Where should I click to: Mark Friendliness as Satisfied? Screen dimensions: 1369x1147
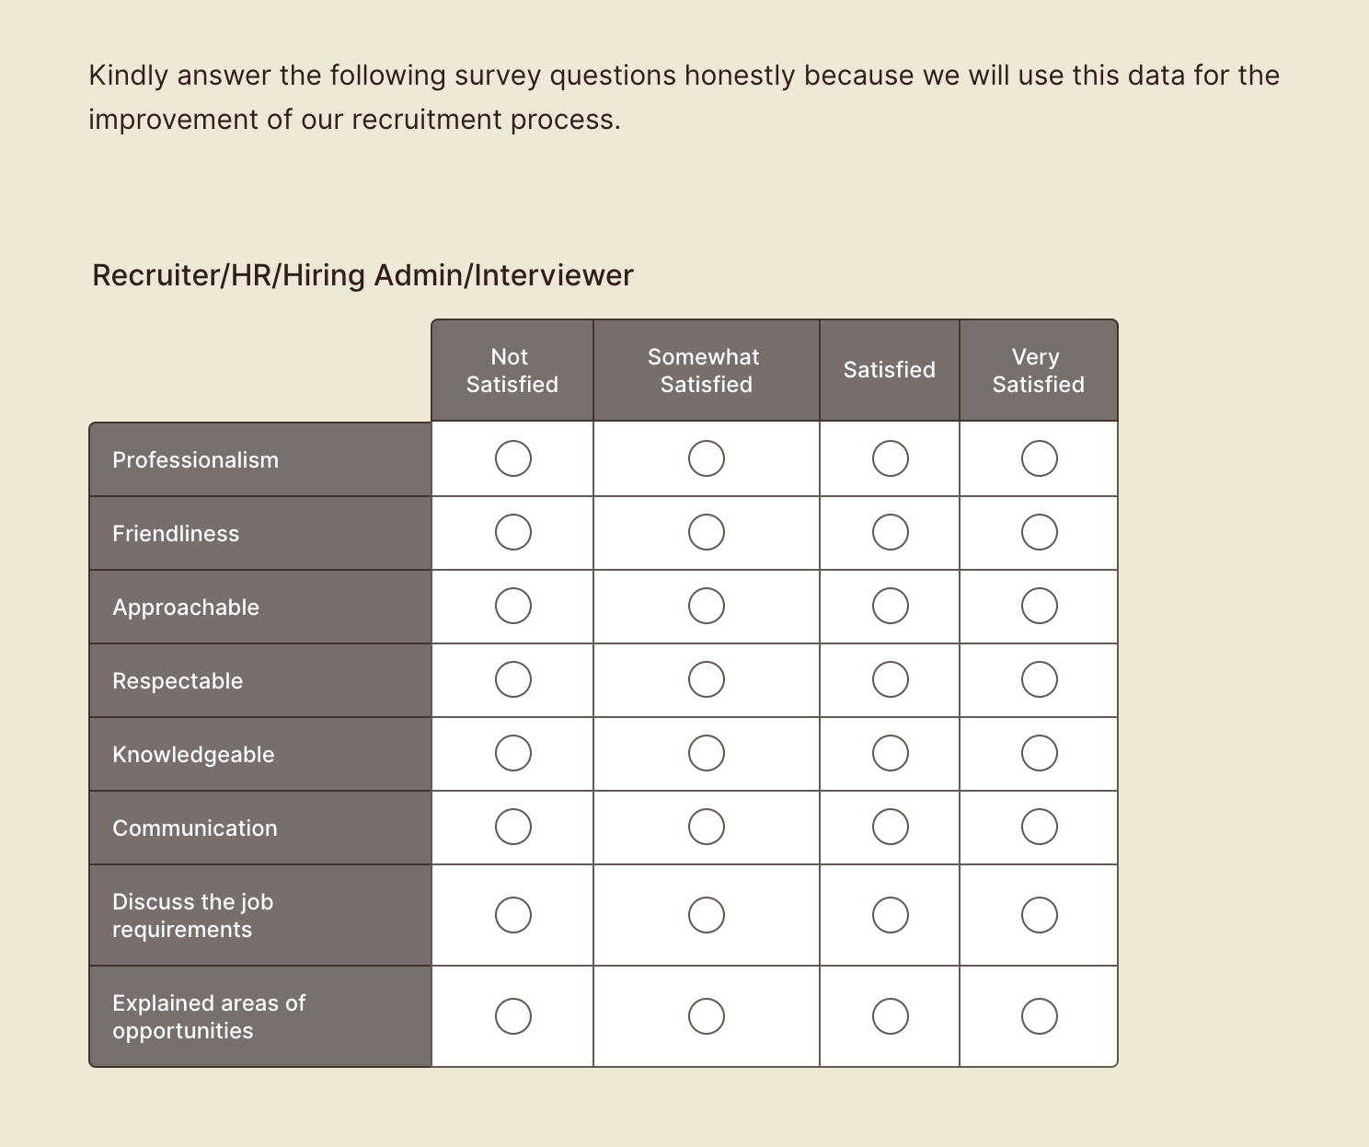pyautogui.click(x=890, y=532)
